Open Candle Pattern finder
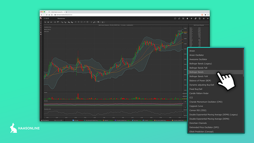Screen dimensions: 254x143 tap(199, 93)
